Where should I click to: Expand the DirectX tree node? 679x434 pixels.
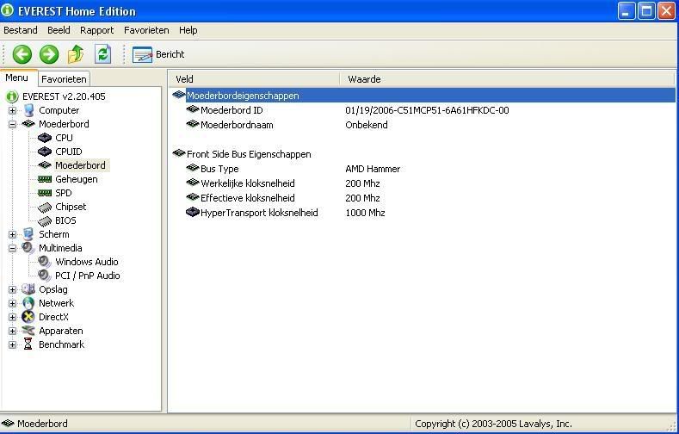point(13,317)
